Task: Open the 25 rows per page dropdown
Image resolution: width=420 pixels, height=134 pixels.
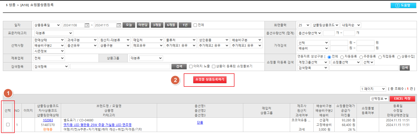Action: pyautogui.click(x=304, y=25)
